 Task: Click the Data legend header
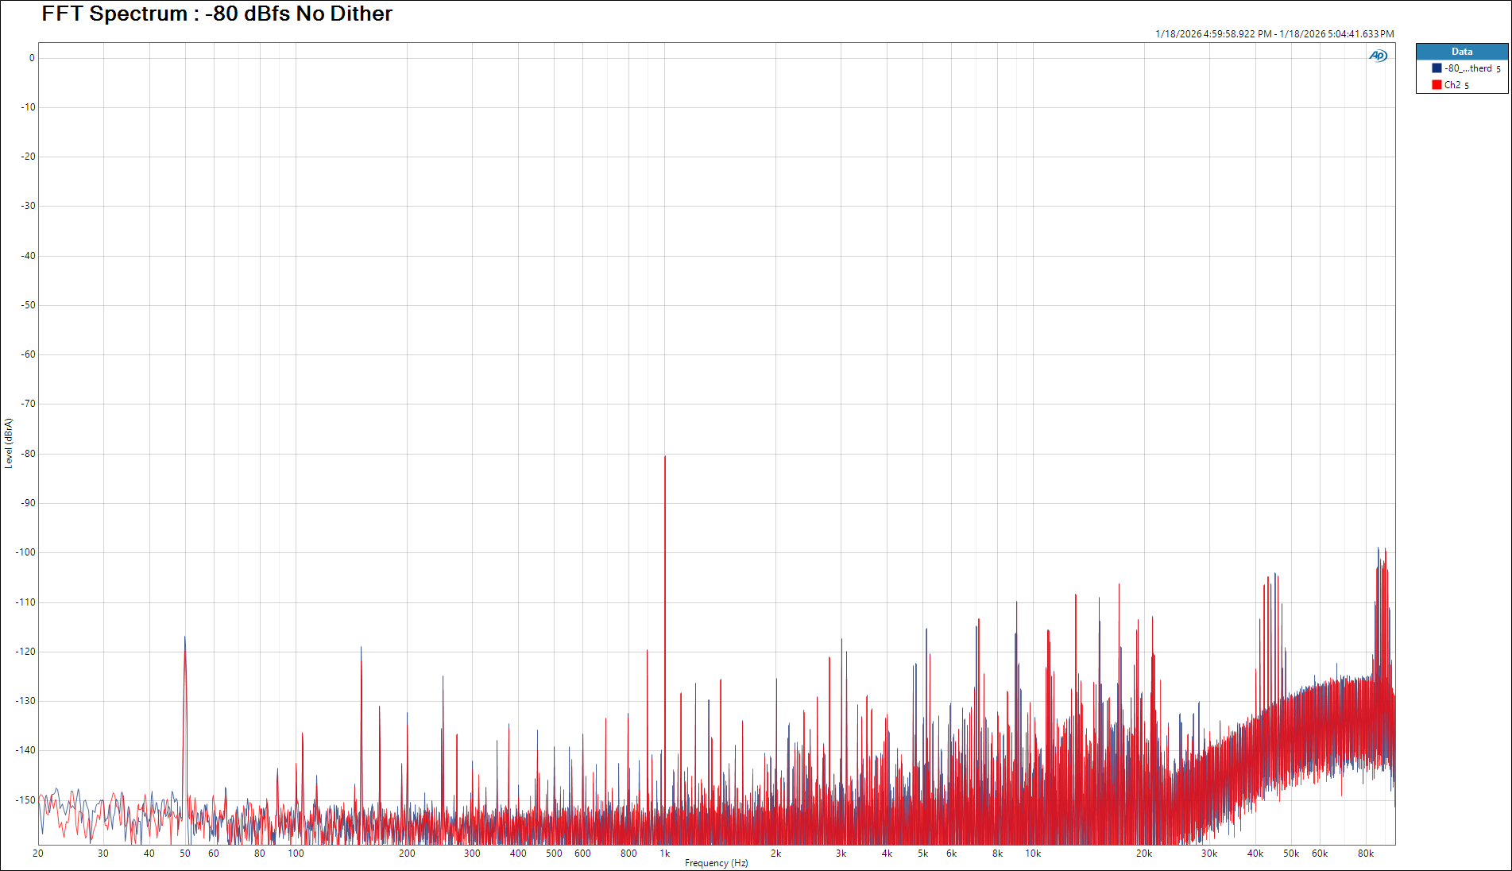pos(1461,52)
